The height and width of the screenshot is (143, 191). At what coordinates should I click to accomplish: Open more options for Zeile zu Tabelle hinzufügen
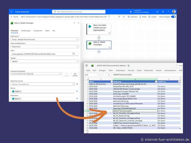point(74,23)
